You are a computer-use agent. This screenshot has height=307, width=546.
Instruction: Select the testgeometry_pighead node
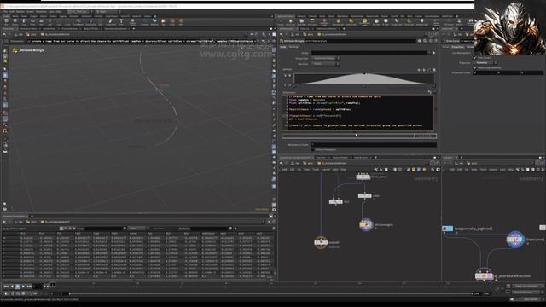coord(448,229)
